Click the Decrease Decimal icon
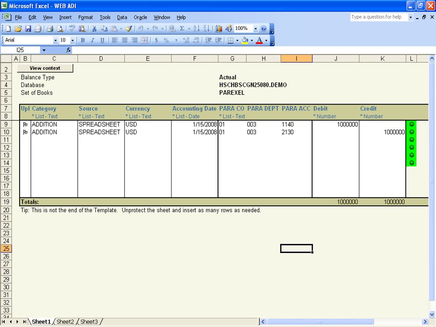 point(196,40)
